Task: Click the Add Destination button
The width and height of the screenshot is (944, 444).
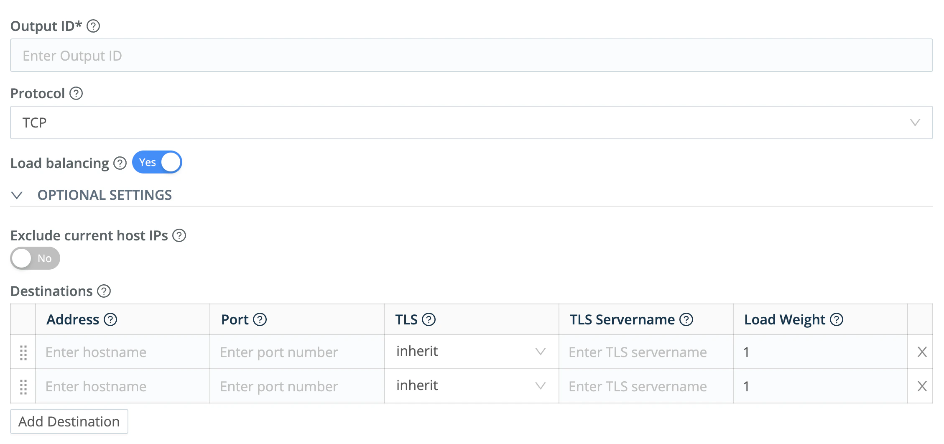Action: [x=69, y=421]
